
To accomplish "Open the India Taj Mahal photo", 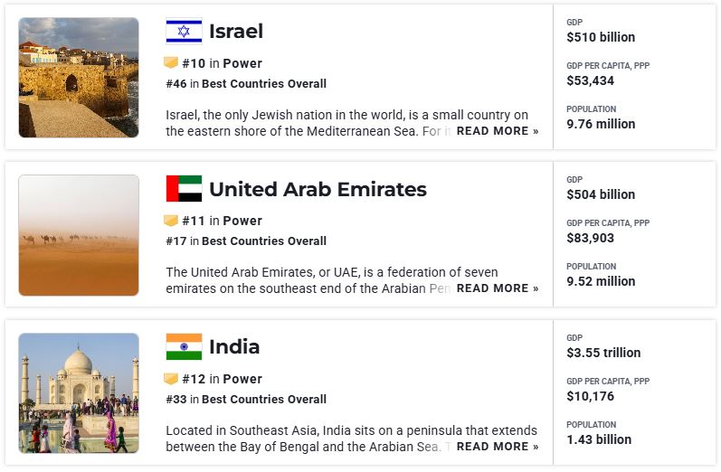I will click(x=79, y=392).
